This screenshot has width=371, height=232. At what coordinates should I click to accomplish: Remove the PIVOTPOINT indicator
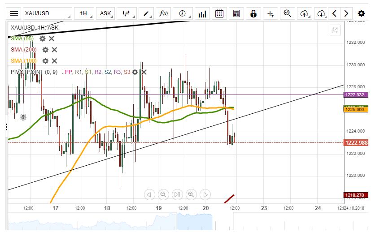pyautogui.click(x=144, y=72)
